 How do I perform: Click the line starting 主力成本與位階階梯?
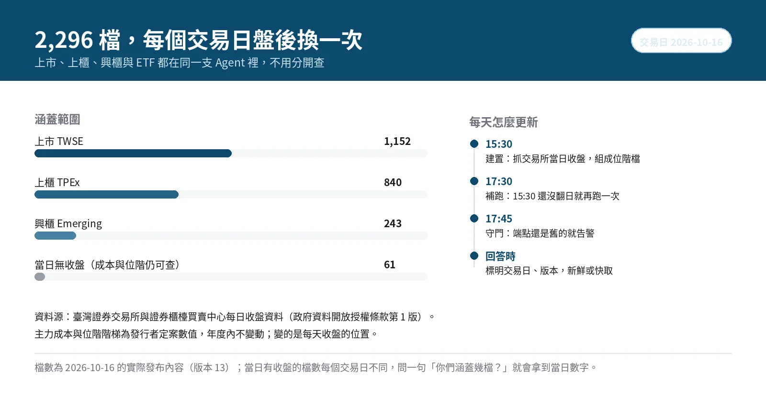[x=206, y=334]
